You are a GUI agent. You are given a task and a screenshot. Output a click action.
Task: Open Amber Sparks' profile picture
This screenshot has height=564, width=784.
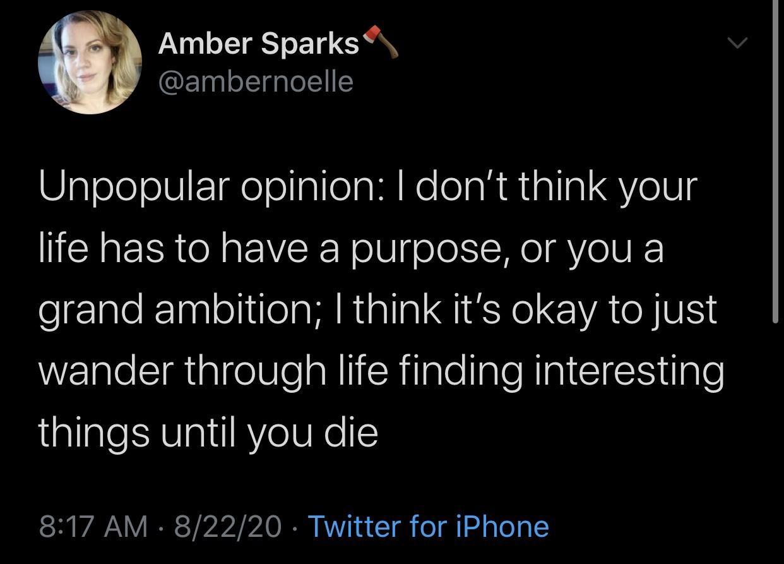point(89,63)
